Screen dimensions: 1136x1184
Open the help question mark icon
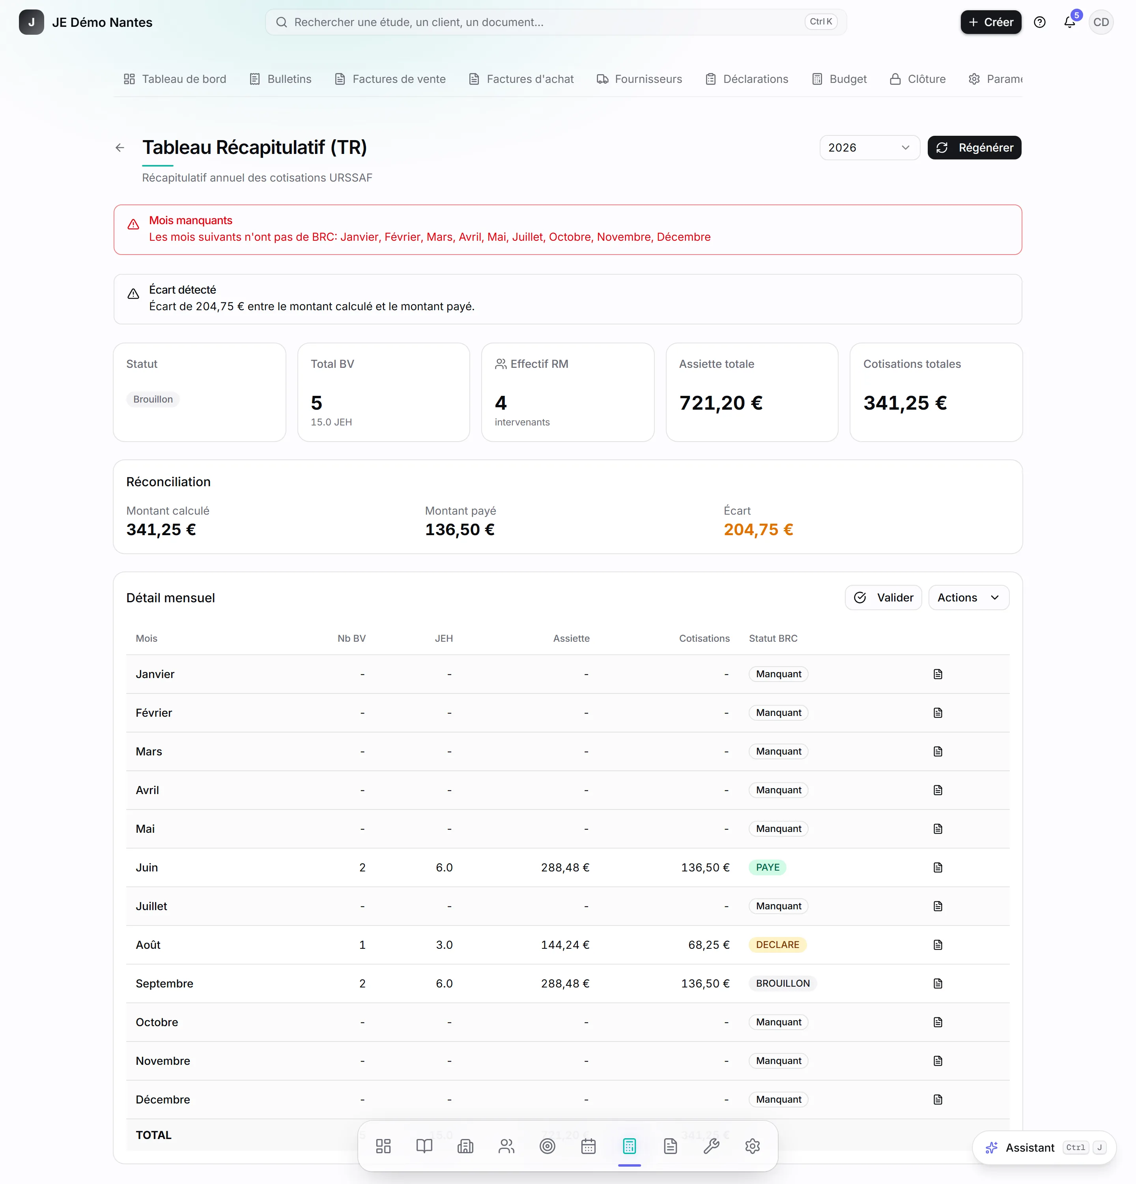click(1039, 22)
